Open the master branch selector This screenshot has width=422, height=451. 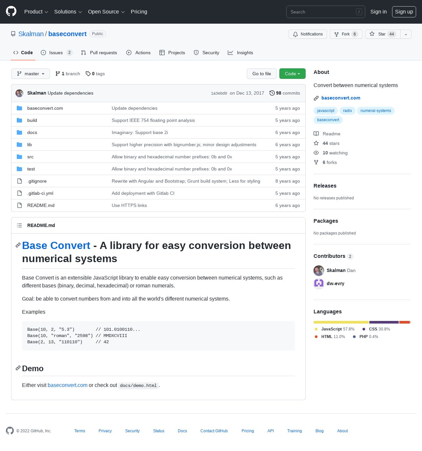pos(31,74)
